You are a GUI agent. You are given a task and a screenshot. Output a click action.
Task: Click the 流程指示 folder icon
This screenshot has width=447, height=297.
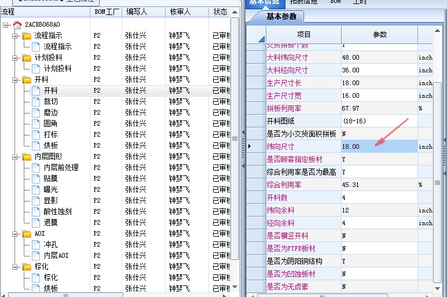(27, 36)
